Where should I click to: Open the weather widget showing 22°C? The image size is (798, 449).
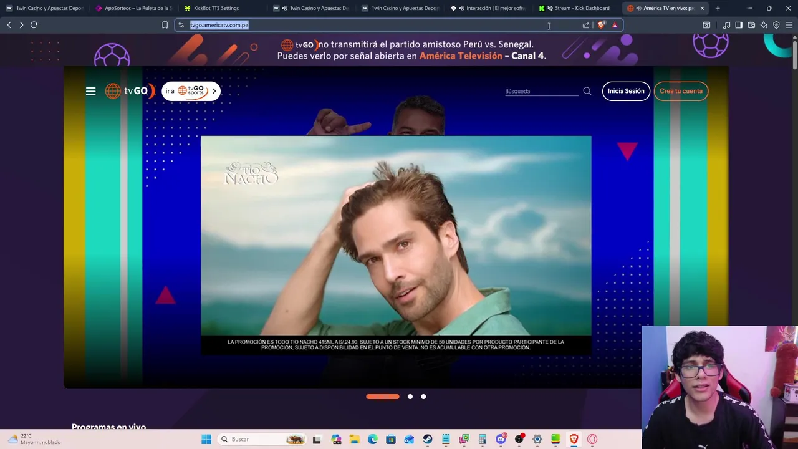(x=35, y=439)
